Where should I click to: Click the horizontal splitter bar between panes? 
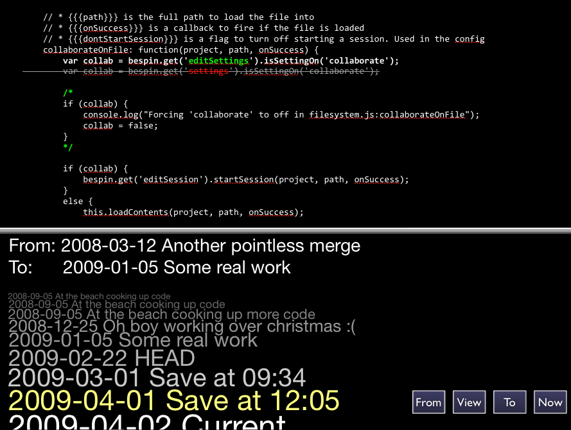click(285, 230)
